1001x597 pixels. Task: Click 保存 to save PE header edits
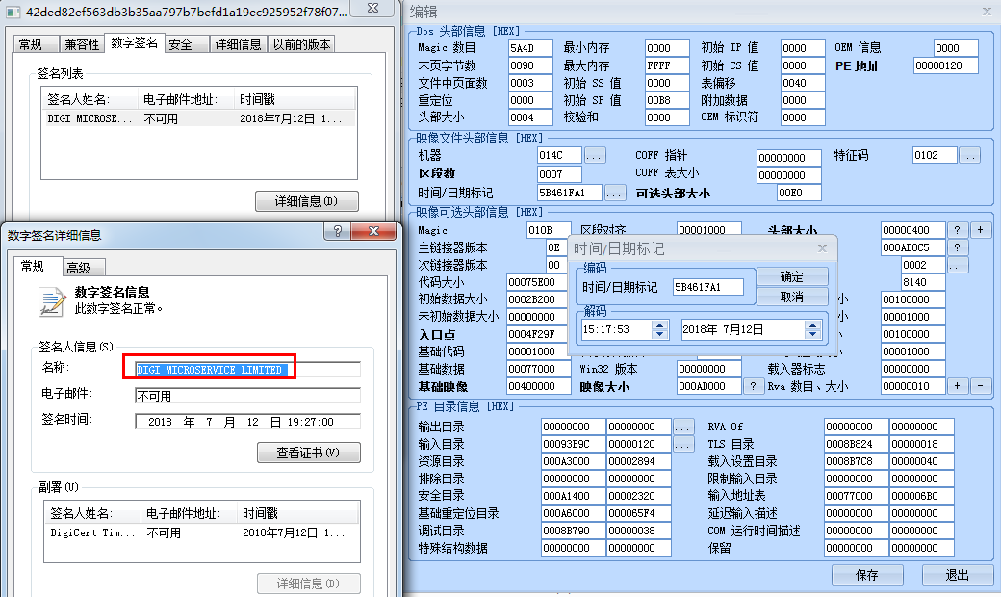click(866, 575)
